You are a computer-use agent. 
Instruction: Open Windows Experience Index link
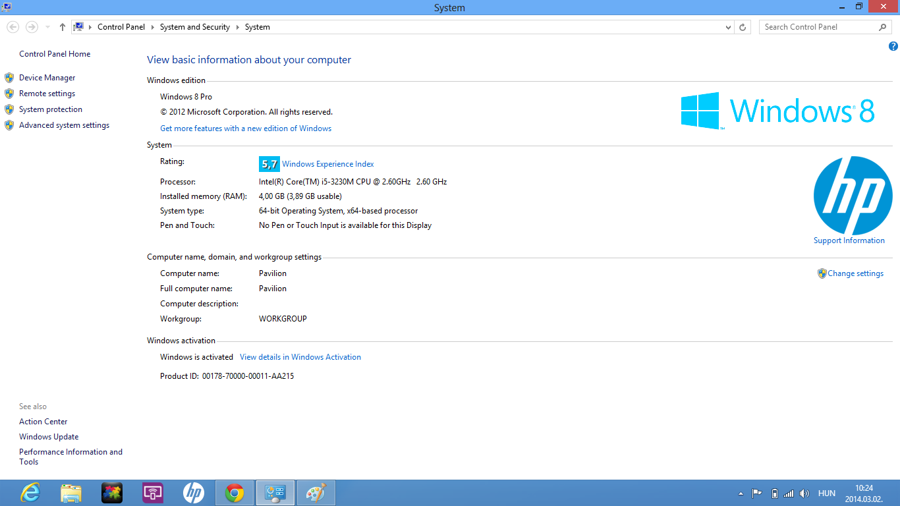(327, 164)
